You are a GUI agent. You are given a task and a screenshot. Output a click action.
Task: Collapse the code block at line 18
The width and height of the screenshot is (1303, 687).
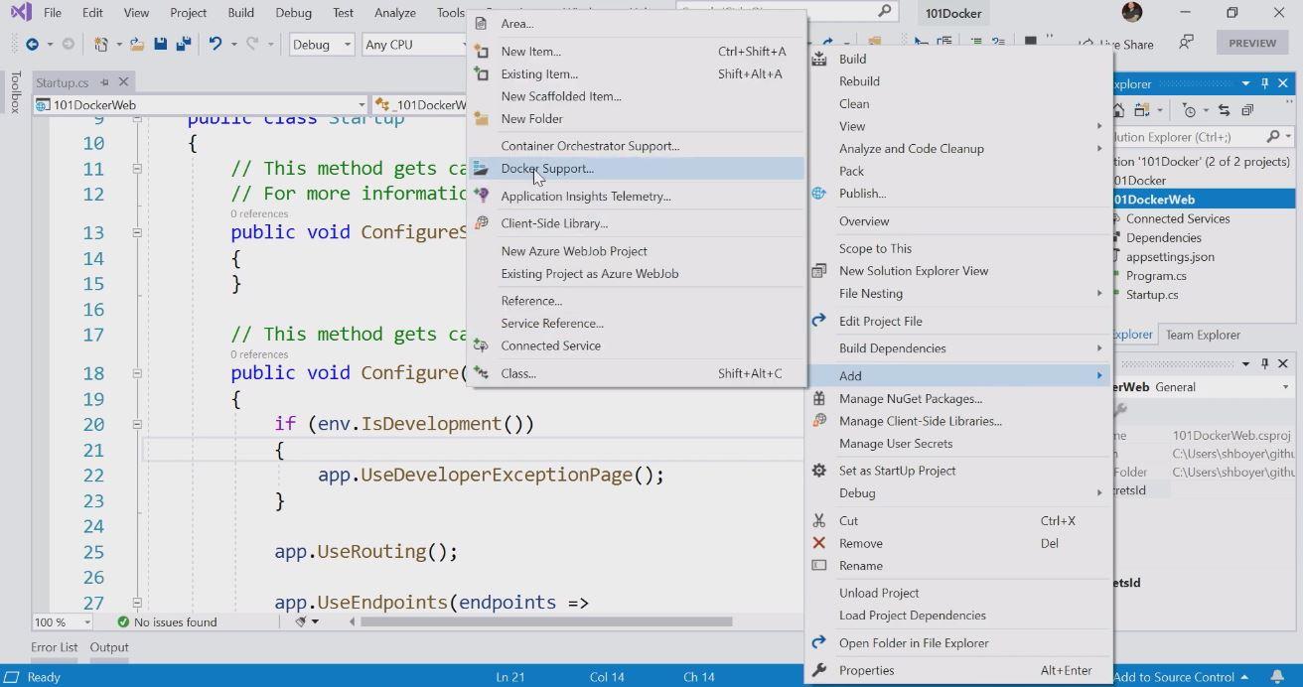click(138, 371)
